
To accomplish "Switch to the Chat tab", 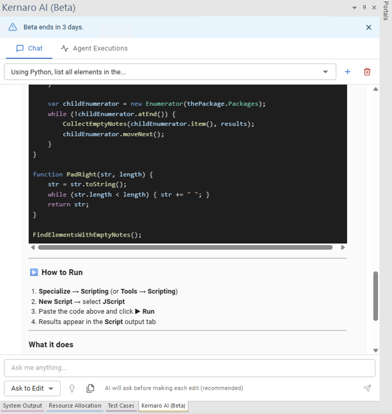I will 29,48.
